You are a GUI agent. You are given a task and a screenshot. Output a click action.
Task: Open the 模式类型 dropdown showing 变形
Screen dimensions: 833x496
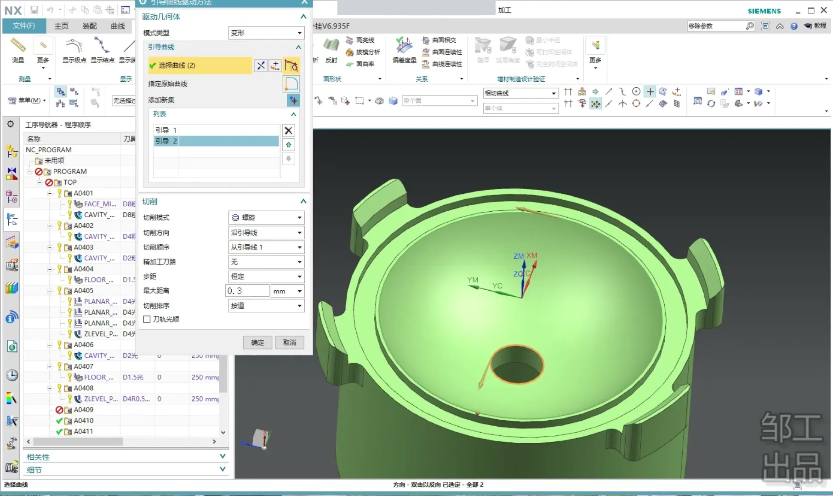266,33
